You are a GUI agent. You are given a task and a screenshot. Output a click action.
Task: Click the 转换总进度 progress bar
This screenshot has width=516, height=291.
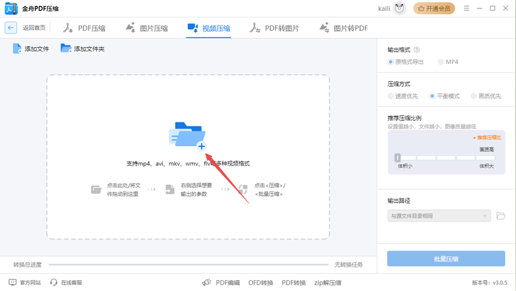(x=188, y=265)
